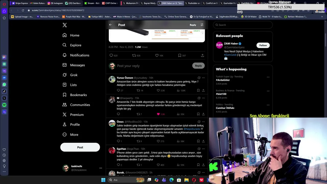This screenshot has height=184, width=327.
Task: Open more options on Burak.'s reply
Action: pos(203,172)
